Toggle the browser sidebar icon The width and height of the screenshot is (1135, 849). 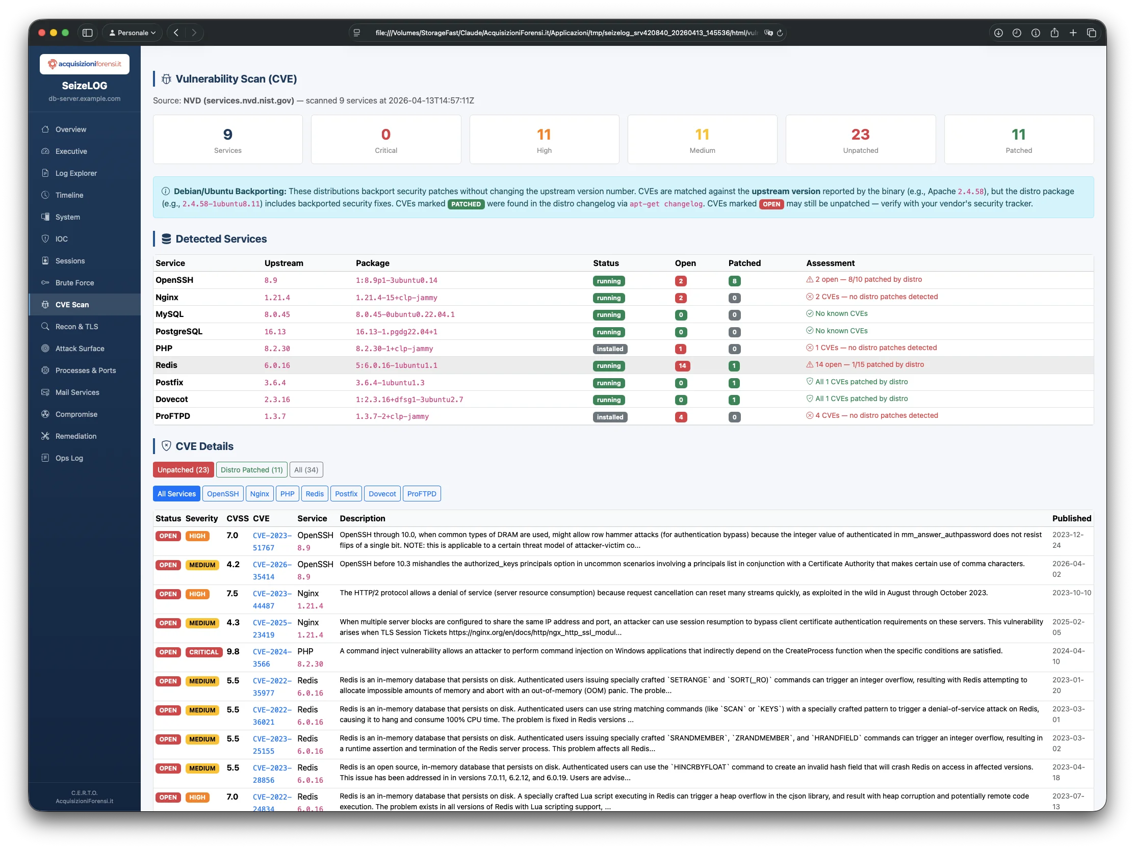tap(87, 32)
